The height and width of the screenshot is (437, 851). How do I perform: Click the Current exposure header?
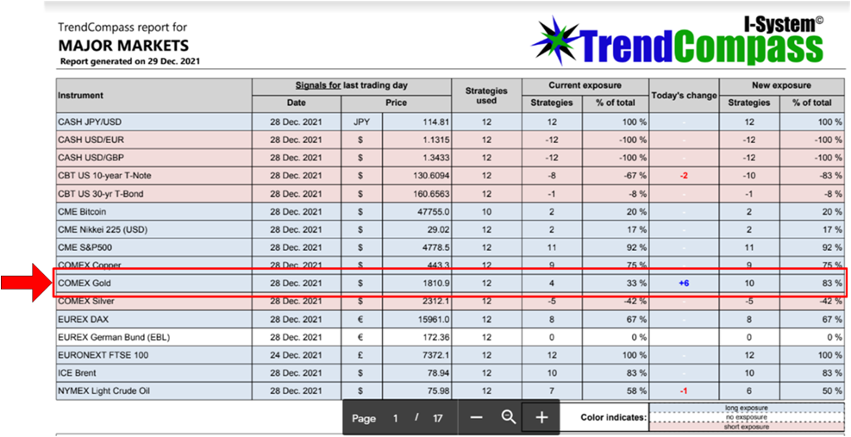click(x=585, y=86)
